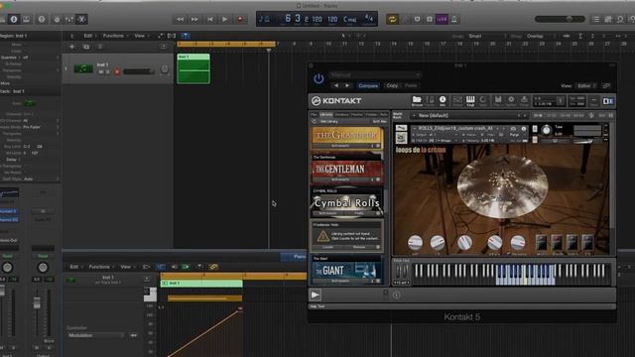The height and width of the screenshot is (357, 635).
Task: Switch to the Database tab in Kontakt browser
Action: pos(341,115)
